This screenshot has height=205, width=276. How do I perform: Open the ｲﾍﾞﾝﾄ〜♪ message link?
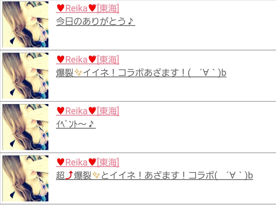(76, 124)
